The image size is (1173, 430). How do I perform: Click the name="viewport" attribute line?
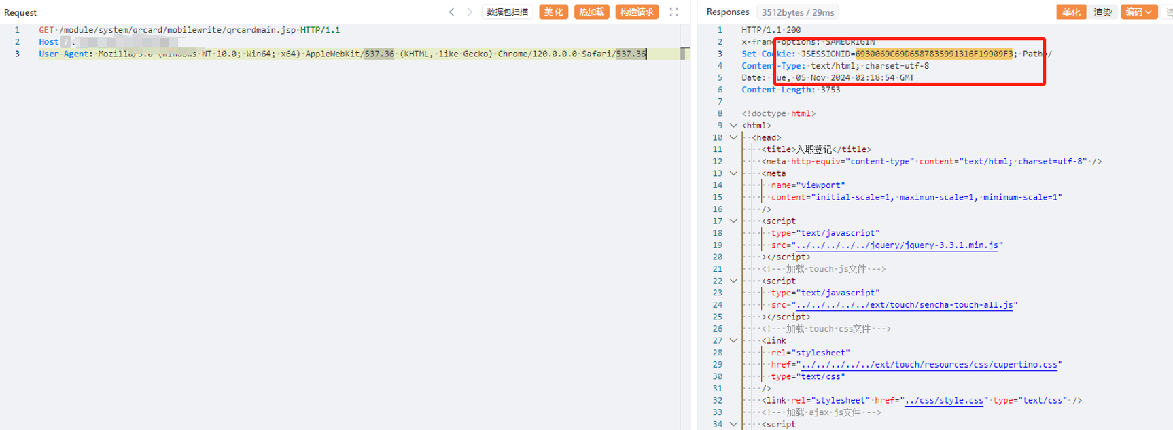pyautogui.click(x=808, y=185)
